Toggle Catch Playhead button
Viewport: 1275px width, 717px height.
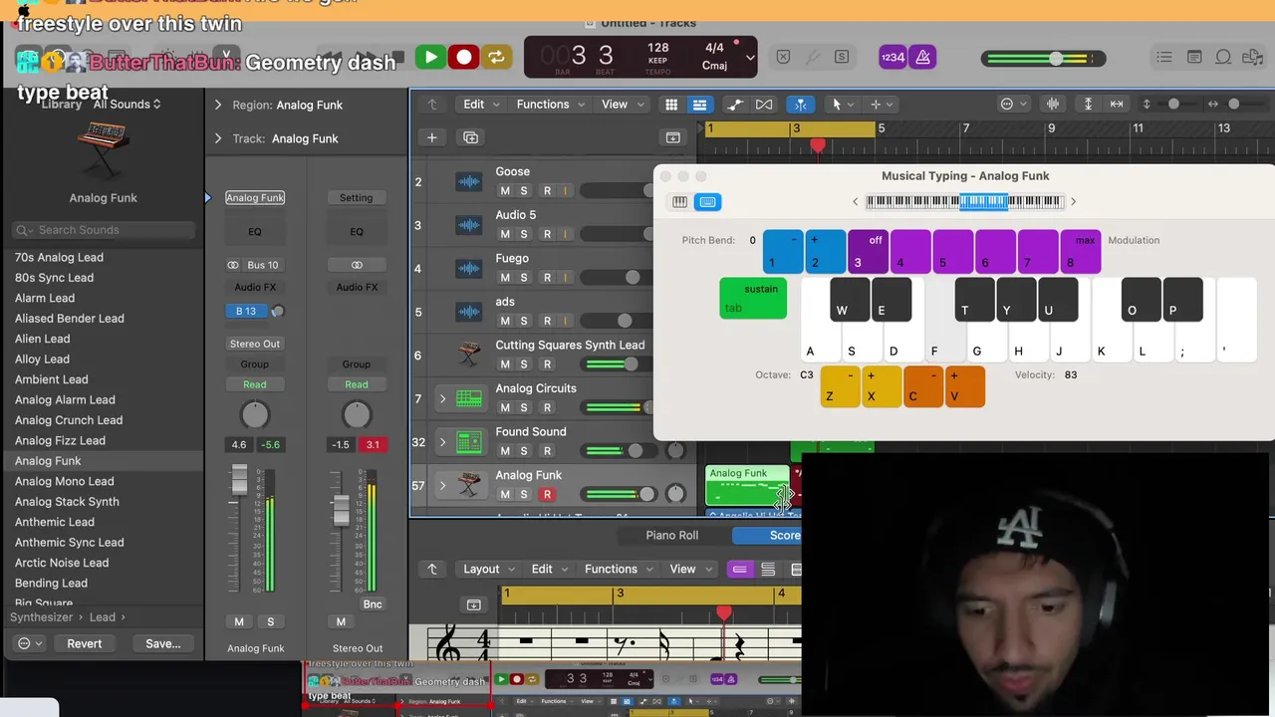pyautogui.click(x=801, y=104)
